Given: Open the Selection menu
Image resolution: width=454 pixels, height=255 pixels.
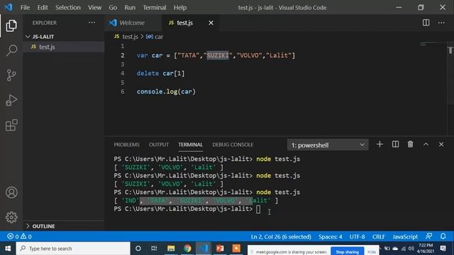Looking at the screenshot, I should coord(68,8).
